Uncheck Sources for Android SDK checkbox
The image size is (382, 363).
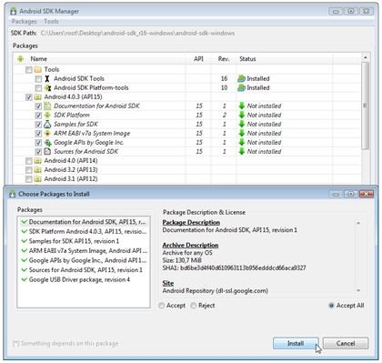tap(38, 152)
